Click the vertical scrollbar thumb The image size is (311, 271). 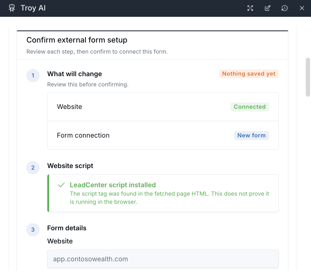pos(308,77)
